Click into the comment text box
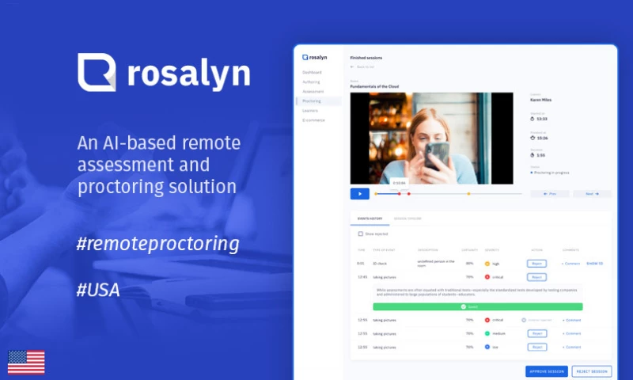 coord(478,293)
